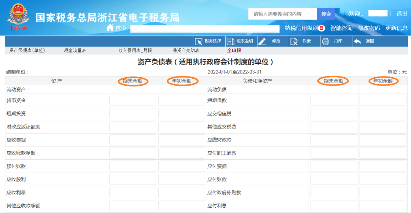The width and height of the screenshot is (411, 213).
Task: Click 应收票据 期末余额 input field
Action: point(133,140)
